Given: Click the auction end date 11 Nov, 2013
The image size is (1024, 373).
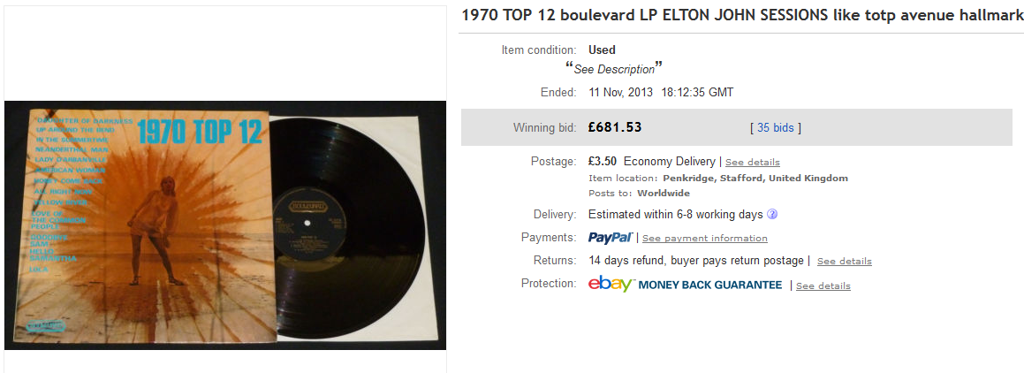Looking at the screenshot, I should (620, 93).
